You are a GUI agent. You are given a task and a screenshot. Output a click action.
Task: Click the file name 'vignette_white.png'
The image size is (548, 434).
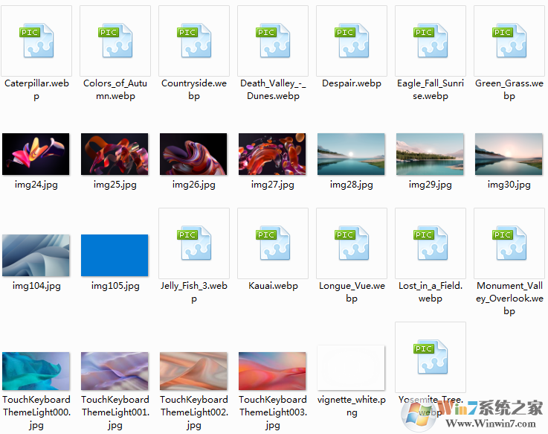tap(352, 406)
